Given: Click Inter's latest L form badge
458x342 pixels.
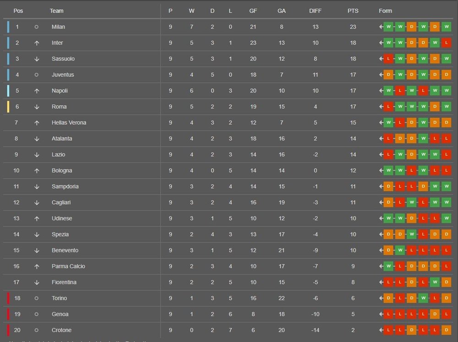Looking at the screenshot, I should click(x=446, y=43).
